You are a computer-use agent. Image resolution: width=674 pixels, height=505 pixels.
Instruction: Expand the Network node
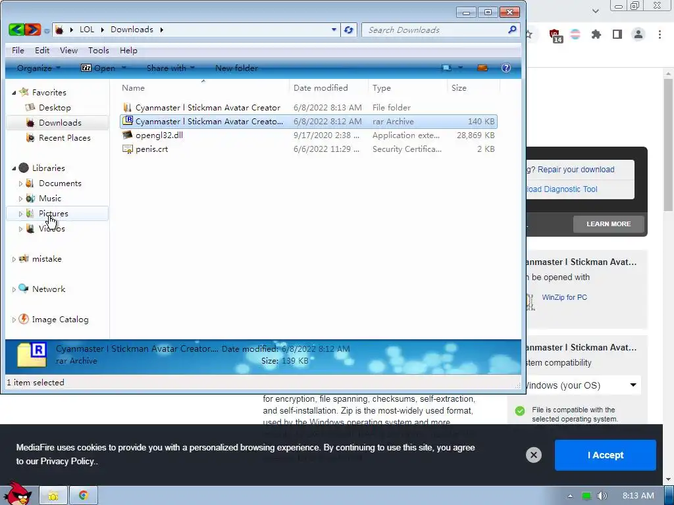pos(14,289)
